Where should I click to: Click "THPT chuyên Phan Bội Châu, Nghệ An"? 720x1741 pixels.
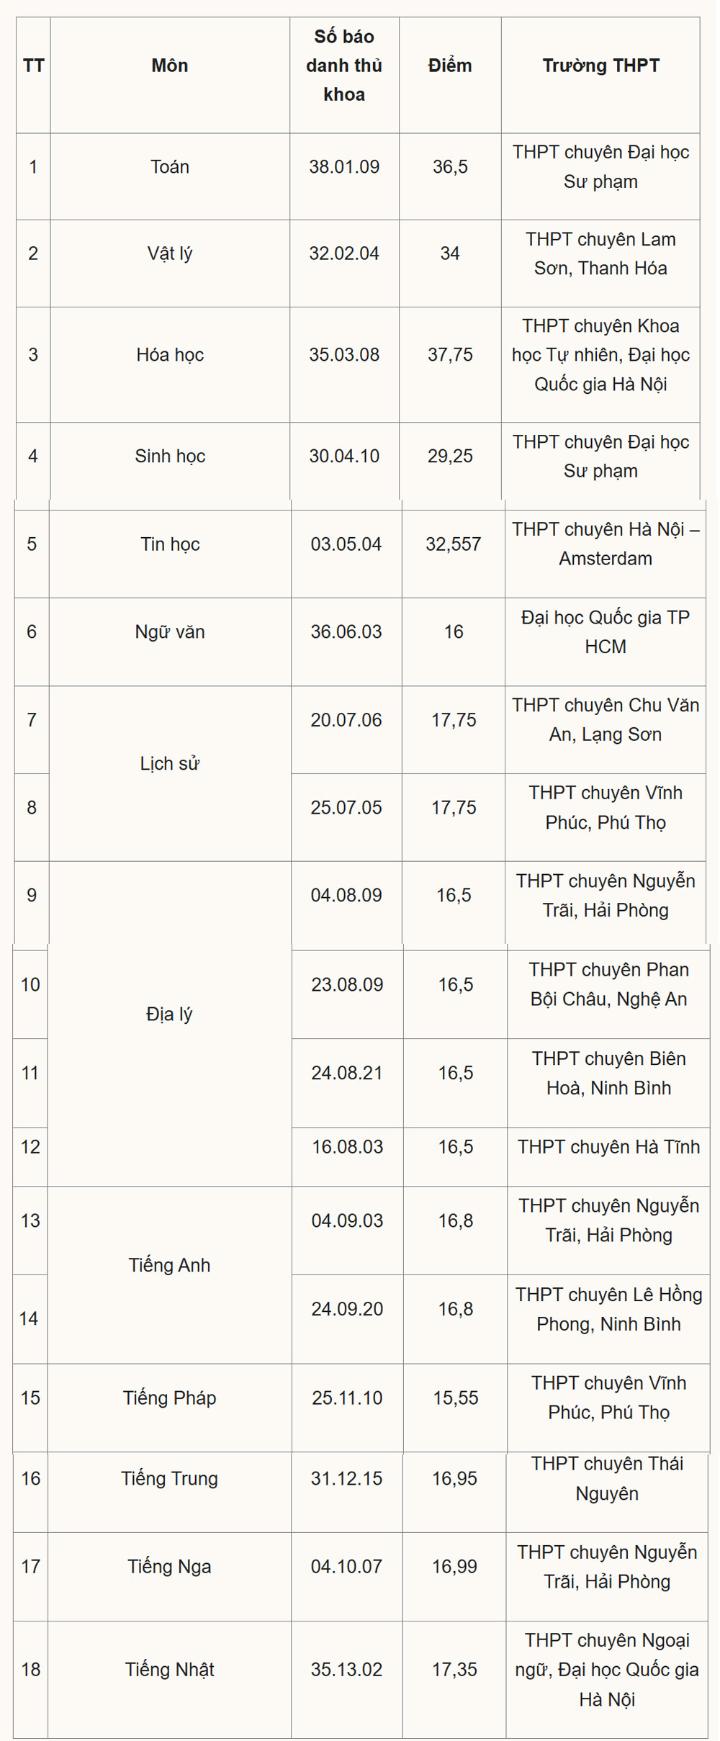click(608, 985)
